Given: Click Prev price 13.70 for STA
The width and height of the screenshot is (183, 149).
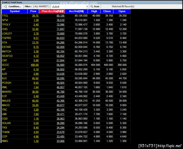Looking at the screenshot, I should click(x=35, y=43).
